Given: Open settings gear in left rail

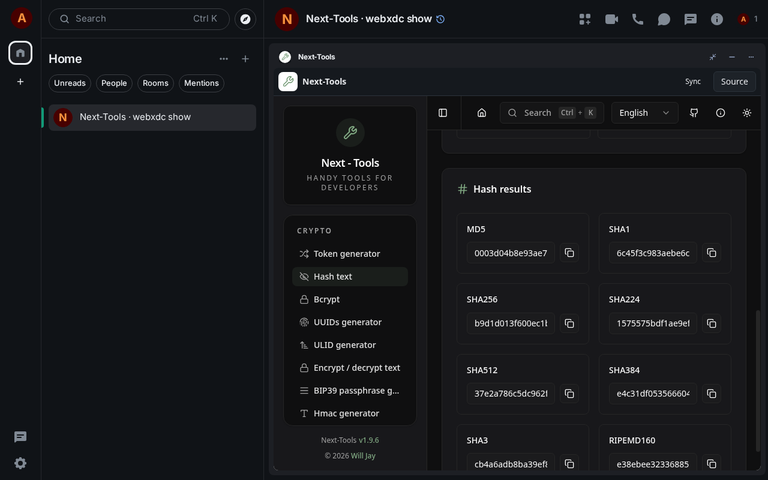Looking at the screenshot, I should point(20,463).
